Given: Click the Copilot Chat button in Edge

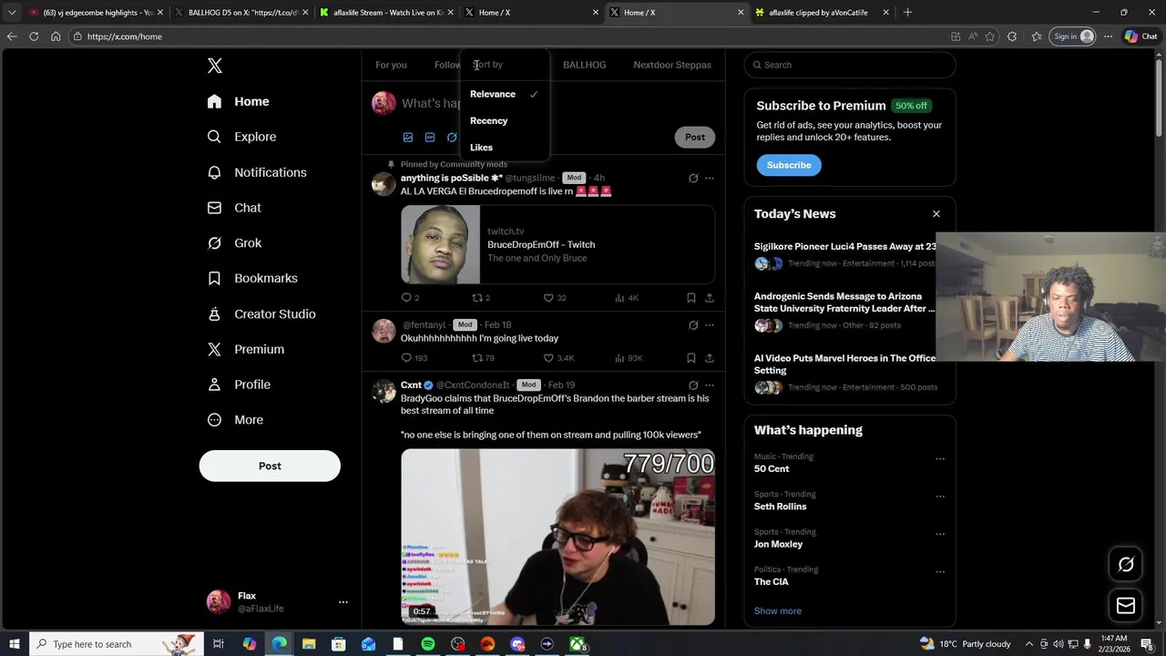Looking at the screenshot, I should pyautogui.click(x=1140, y=36).
